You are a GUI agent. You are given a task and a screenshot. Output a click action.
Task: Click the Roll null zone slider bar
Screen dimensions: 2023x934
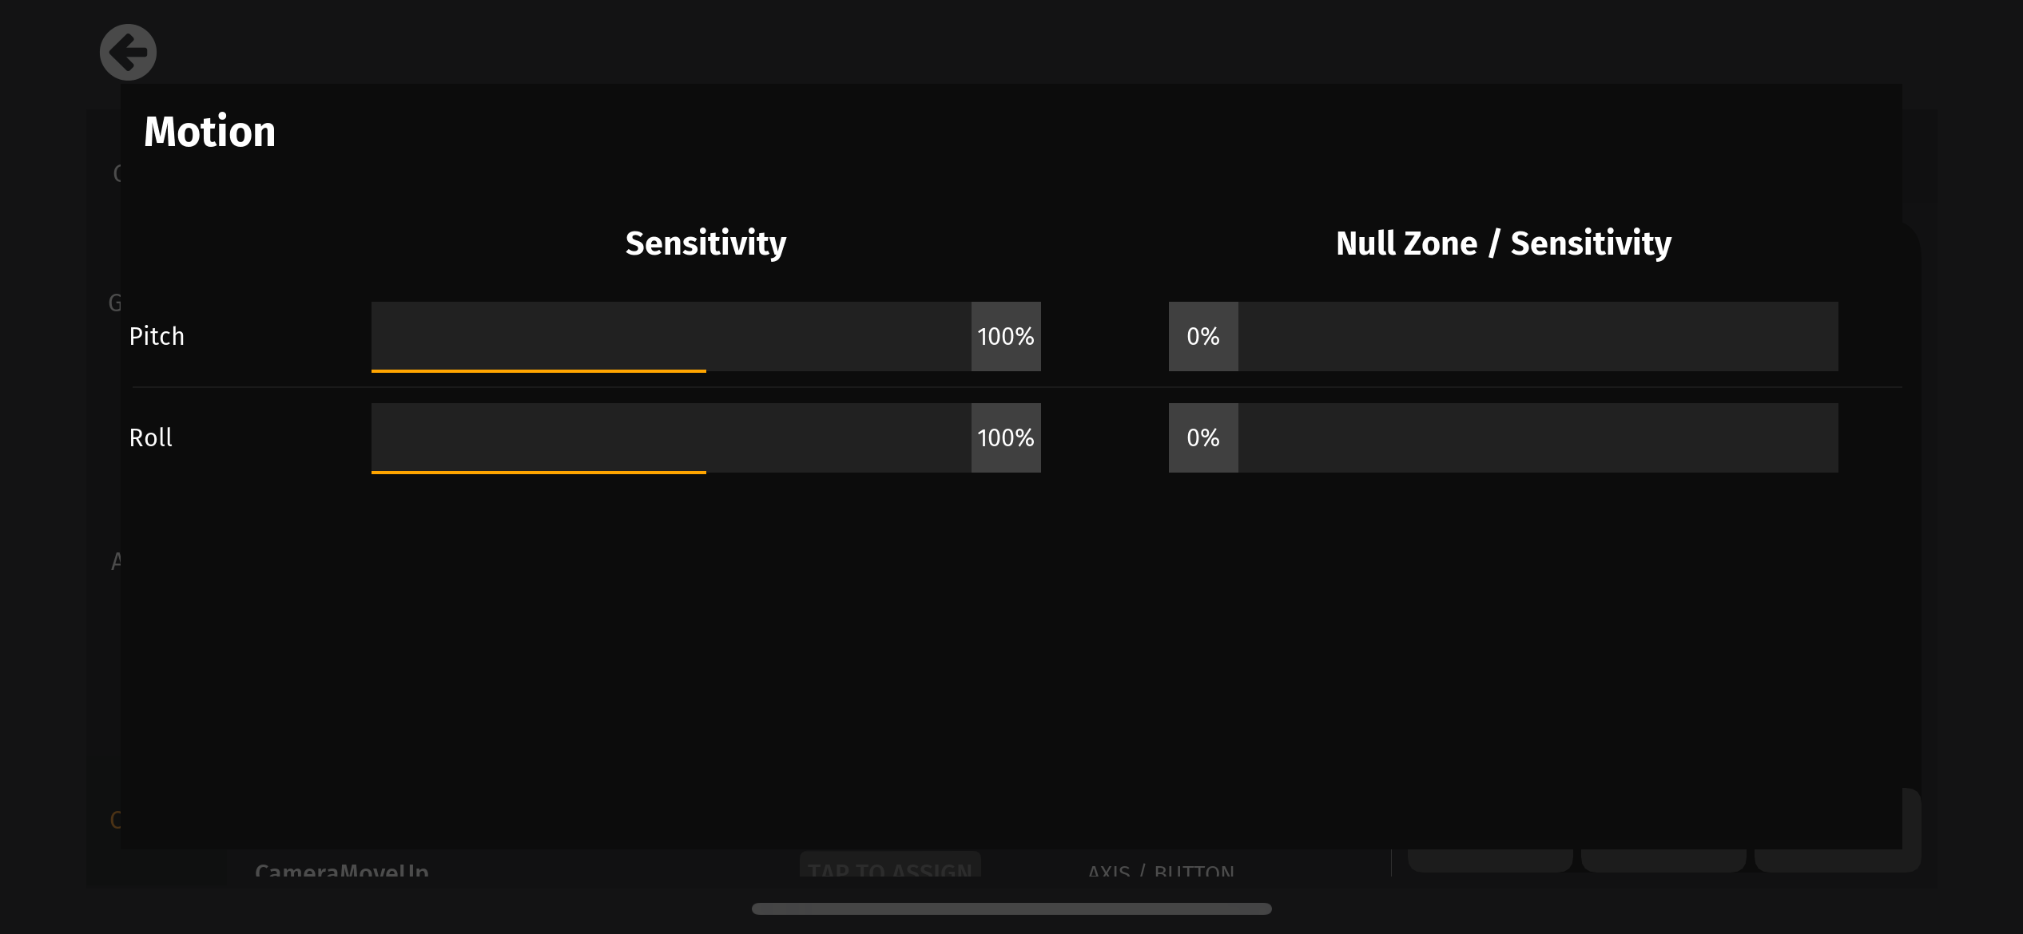[x=1537, y=437]
